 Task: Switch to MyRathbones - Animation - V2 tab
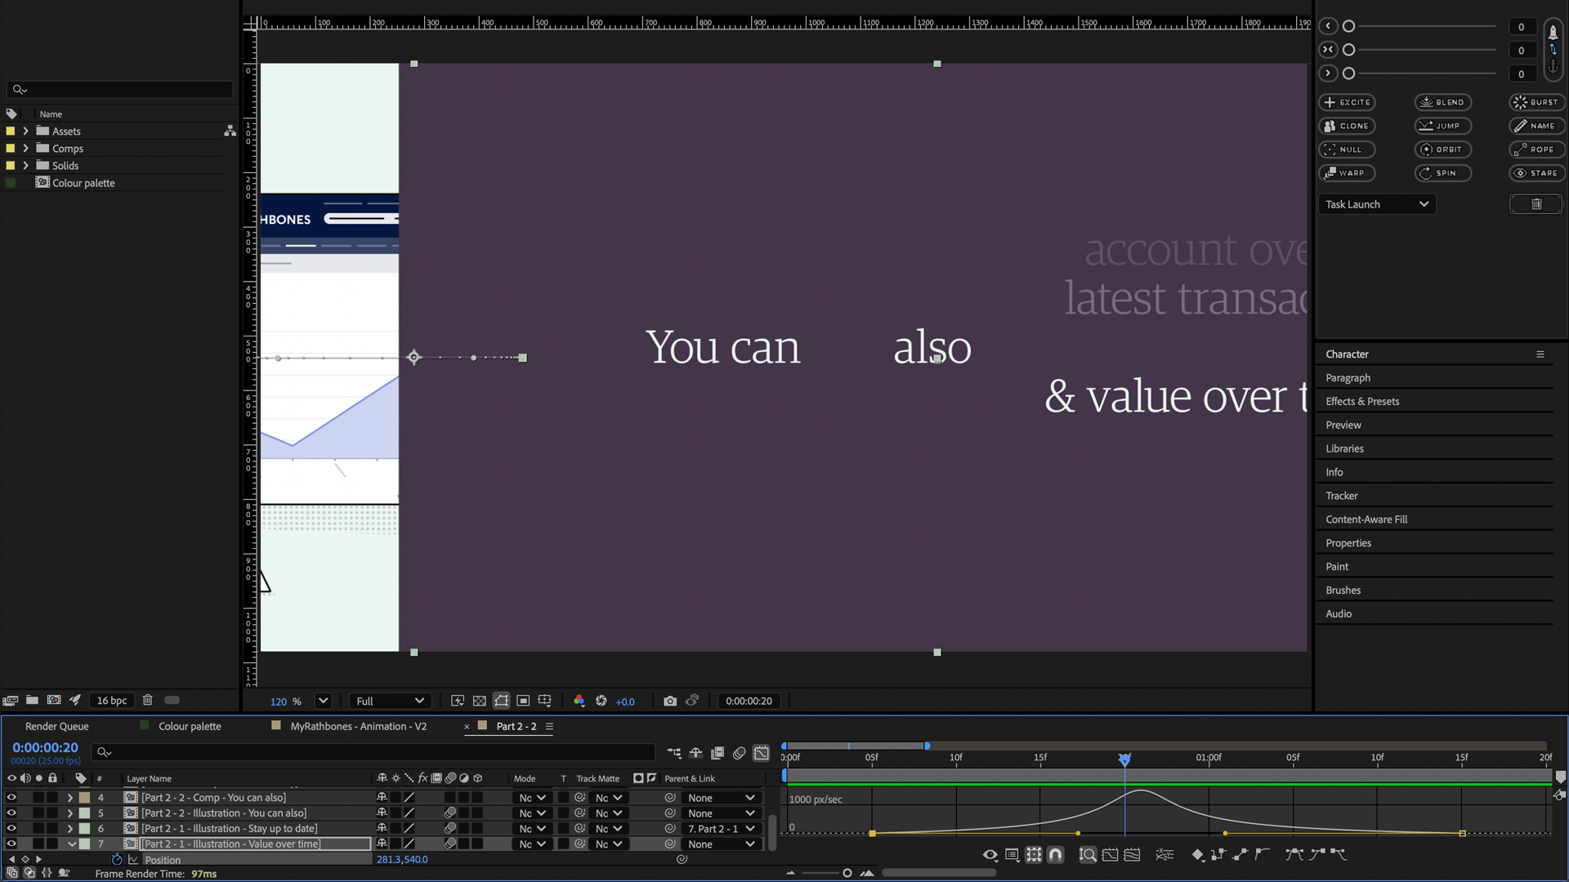pos(358,726)
